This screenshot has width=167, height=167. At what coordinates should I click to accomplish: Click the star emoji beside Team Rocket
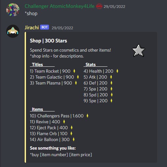pyautogui.click(x=74, y=71)
